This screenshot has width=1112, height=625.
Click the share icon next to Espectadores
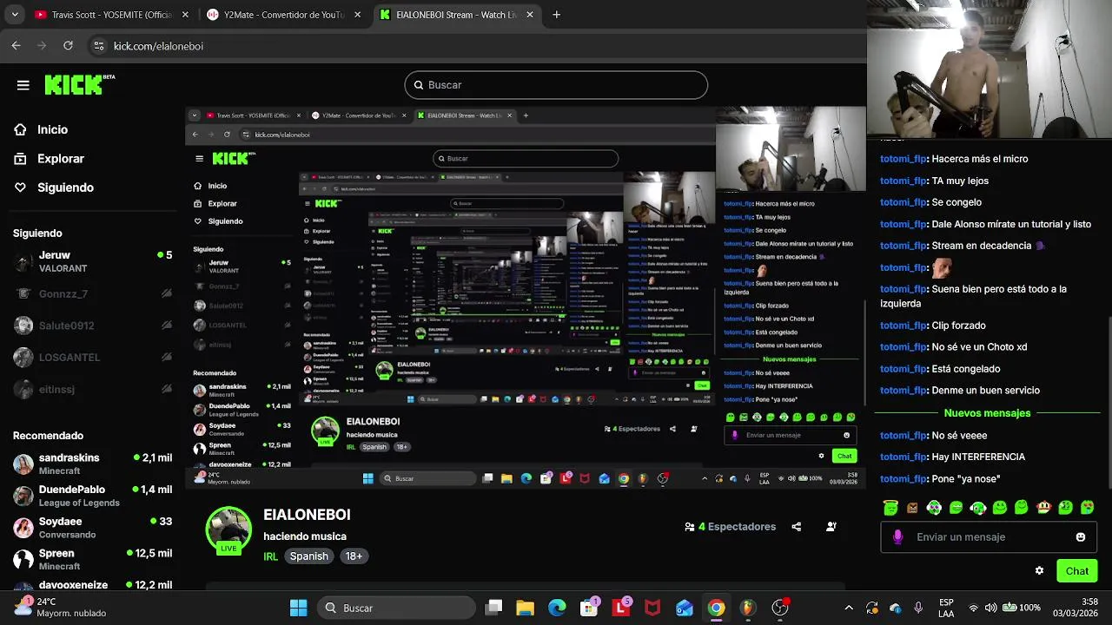797,527
